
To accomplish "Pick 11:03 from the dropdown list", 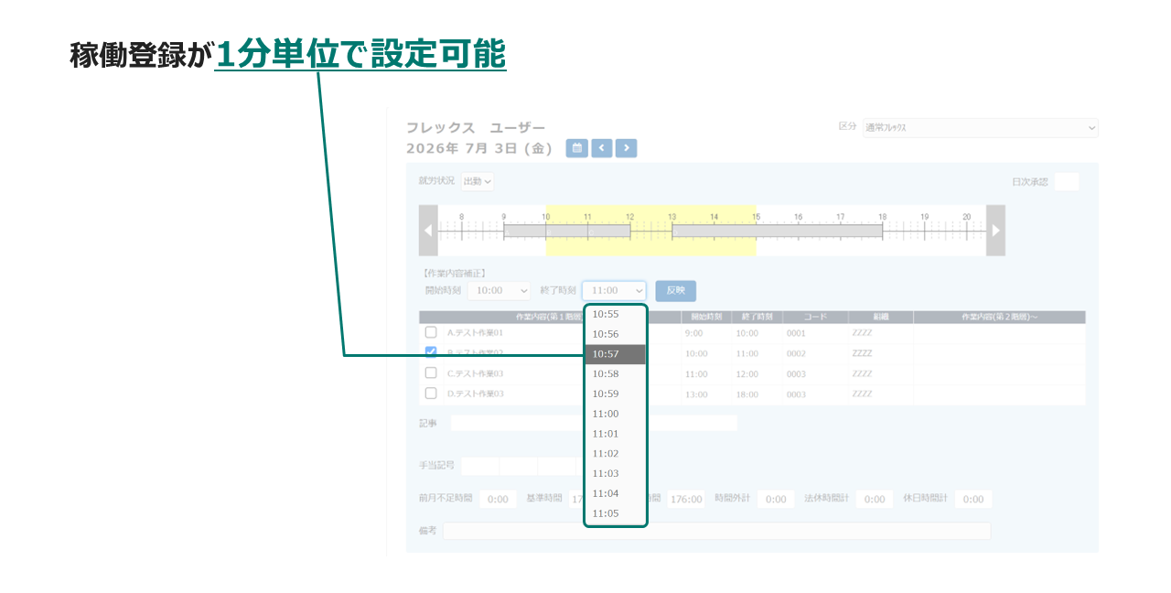I will (x=615, y=473).
